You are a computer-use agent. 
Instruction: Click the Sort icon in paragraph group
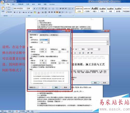click(x=69, y=9)
